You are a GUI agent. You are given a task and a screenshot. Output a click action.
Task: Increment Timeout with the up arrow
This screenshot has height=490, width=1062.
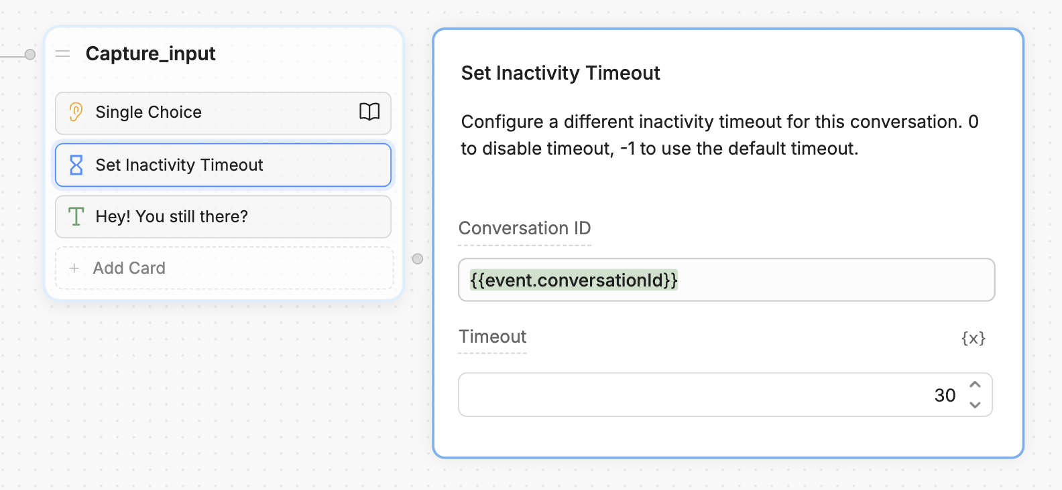pyautogui.click(x=976, y=385)
